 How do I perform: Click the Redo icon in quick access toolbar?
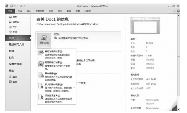(21, 6)
